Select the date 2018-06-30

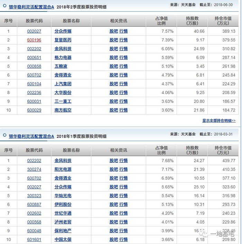(x=223, y=5)
